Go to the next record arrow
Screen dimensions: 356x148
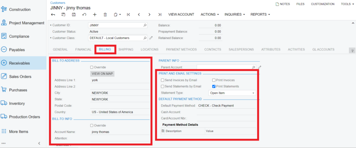(x=149, y=15)
